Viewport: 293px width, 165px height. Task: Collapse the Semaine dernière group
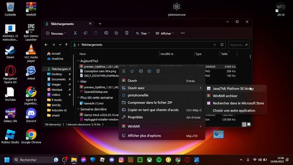(78, 109)
